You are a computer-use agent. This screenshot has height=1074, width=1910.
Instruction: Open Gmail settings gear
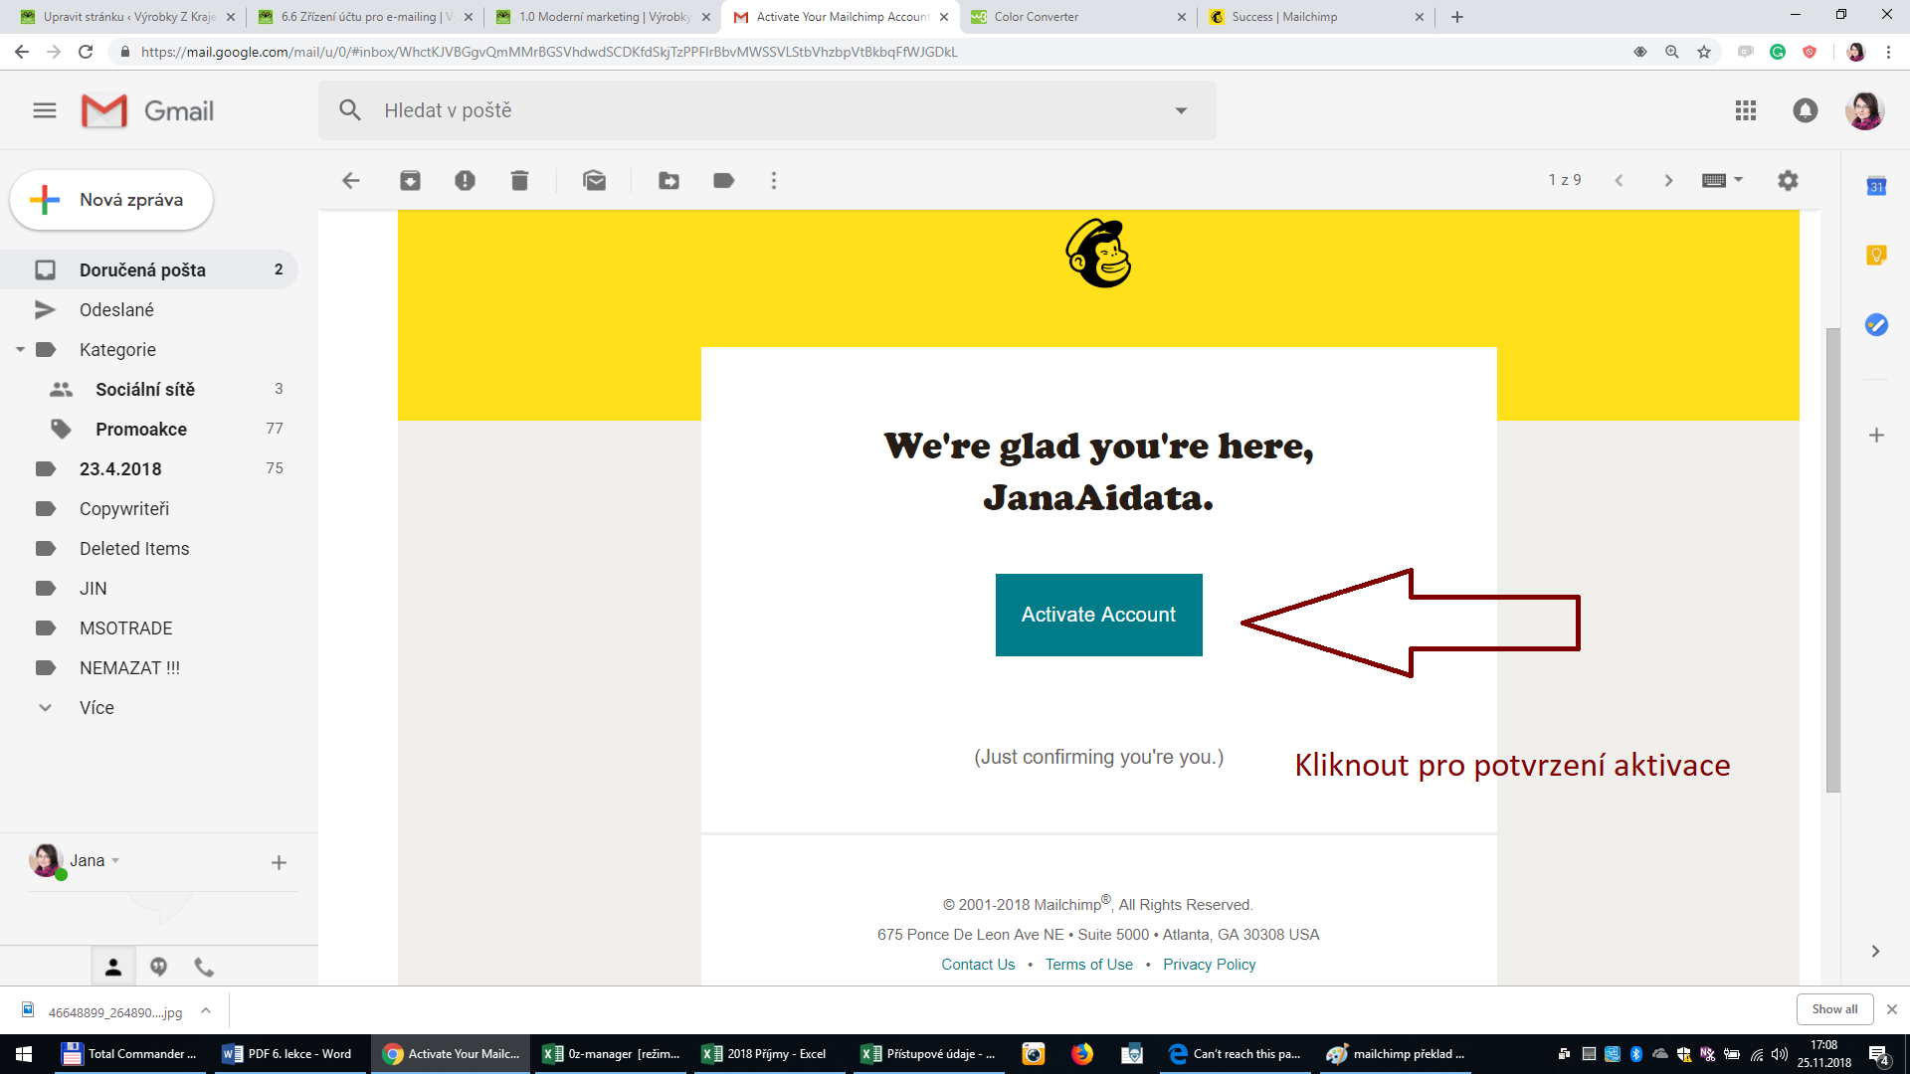1788,180
